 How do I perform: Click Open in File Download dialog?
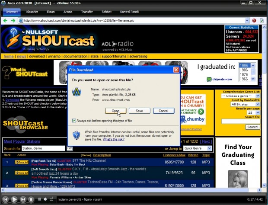pyautogui.click(x=116, y=111)
